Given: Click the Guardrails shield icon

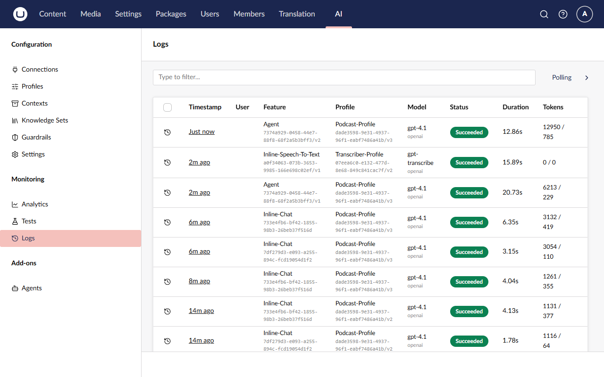Looking at the screenshot, I should click(15, 137).
